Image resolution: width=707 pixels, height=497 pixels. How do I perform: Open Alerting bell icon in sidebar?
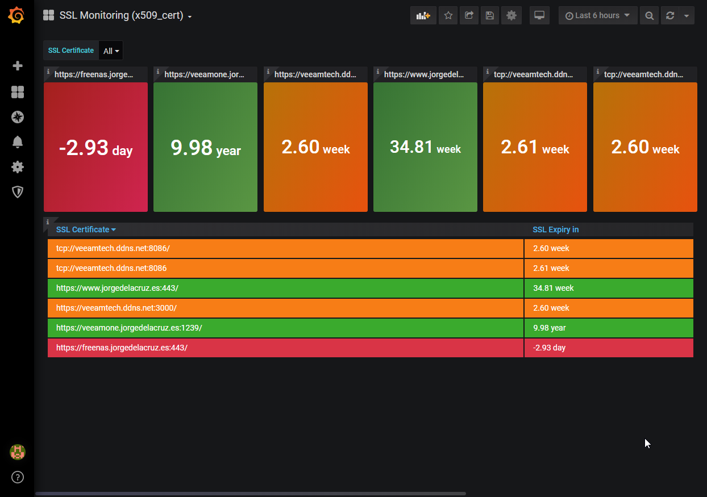pos(18,142)
